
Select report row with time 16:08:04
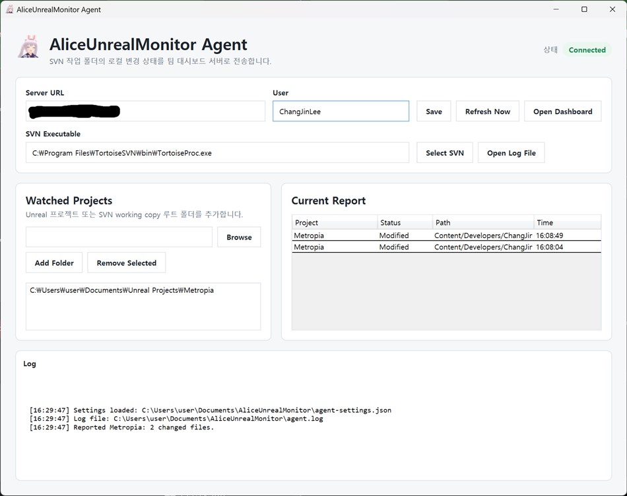[446, 247]
